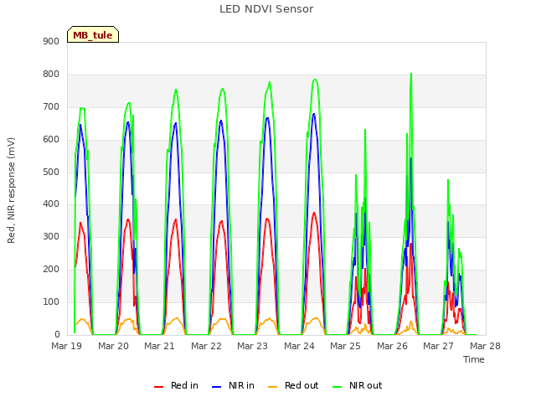Click the Mar 27 x-axis tick label
The width and height of the screenshot is (536, 402).
pos(438,346)
